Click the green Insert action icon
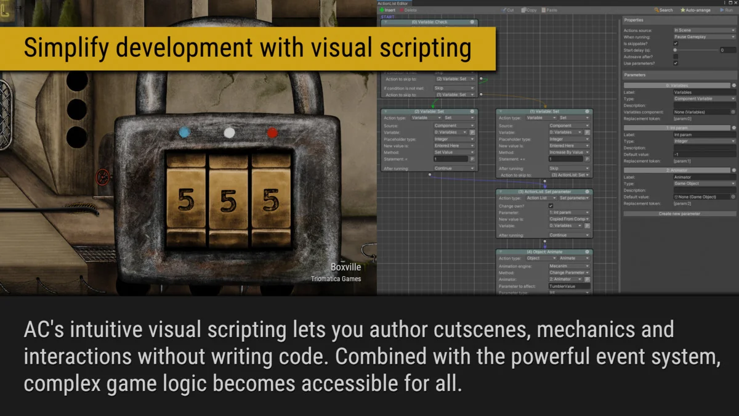Screen dimensions: 739x416 click(382, 10)
